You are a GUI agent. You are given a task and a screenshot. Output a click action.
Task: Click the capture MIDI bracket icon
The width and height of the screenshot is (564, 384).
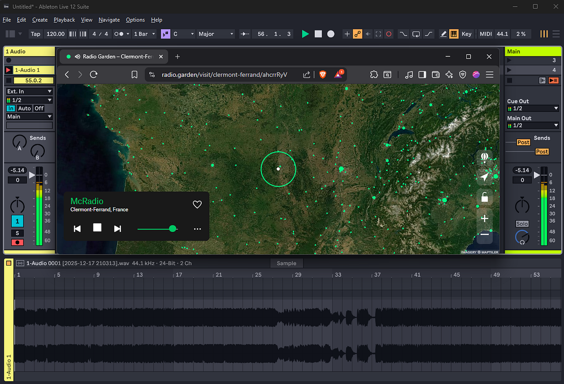tap(378, 34)
